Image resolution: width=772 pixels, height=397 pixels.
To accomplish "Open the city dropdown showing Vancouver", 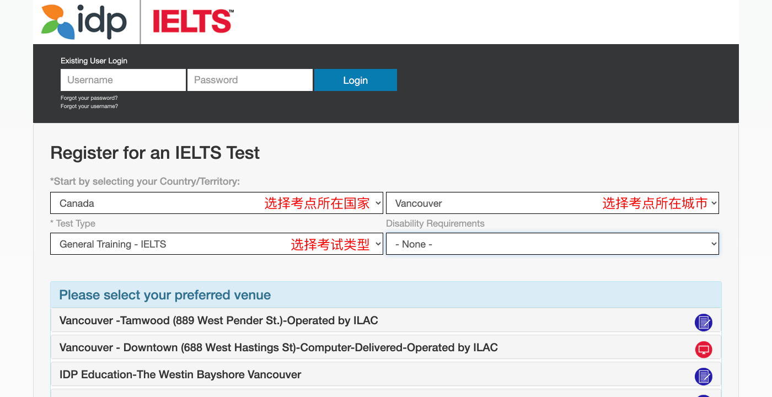I will point(552,203).
